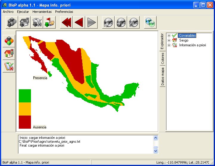215x166 pixels.
Task: Close the BioP window
Action: (x=210, y=5)
